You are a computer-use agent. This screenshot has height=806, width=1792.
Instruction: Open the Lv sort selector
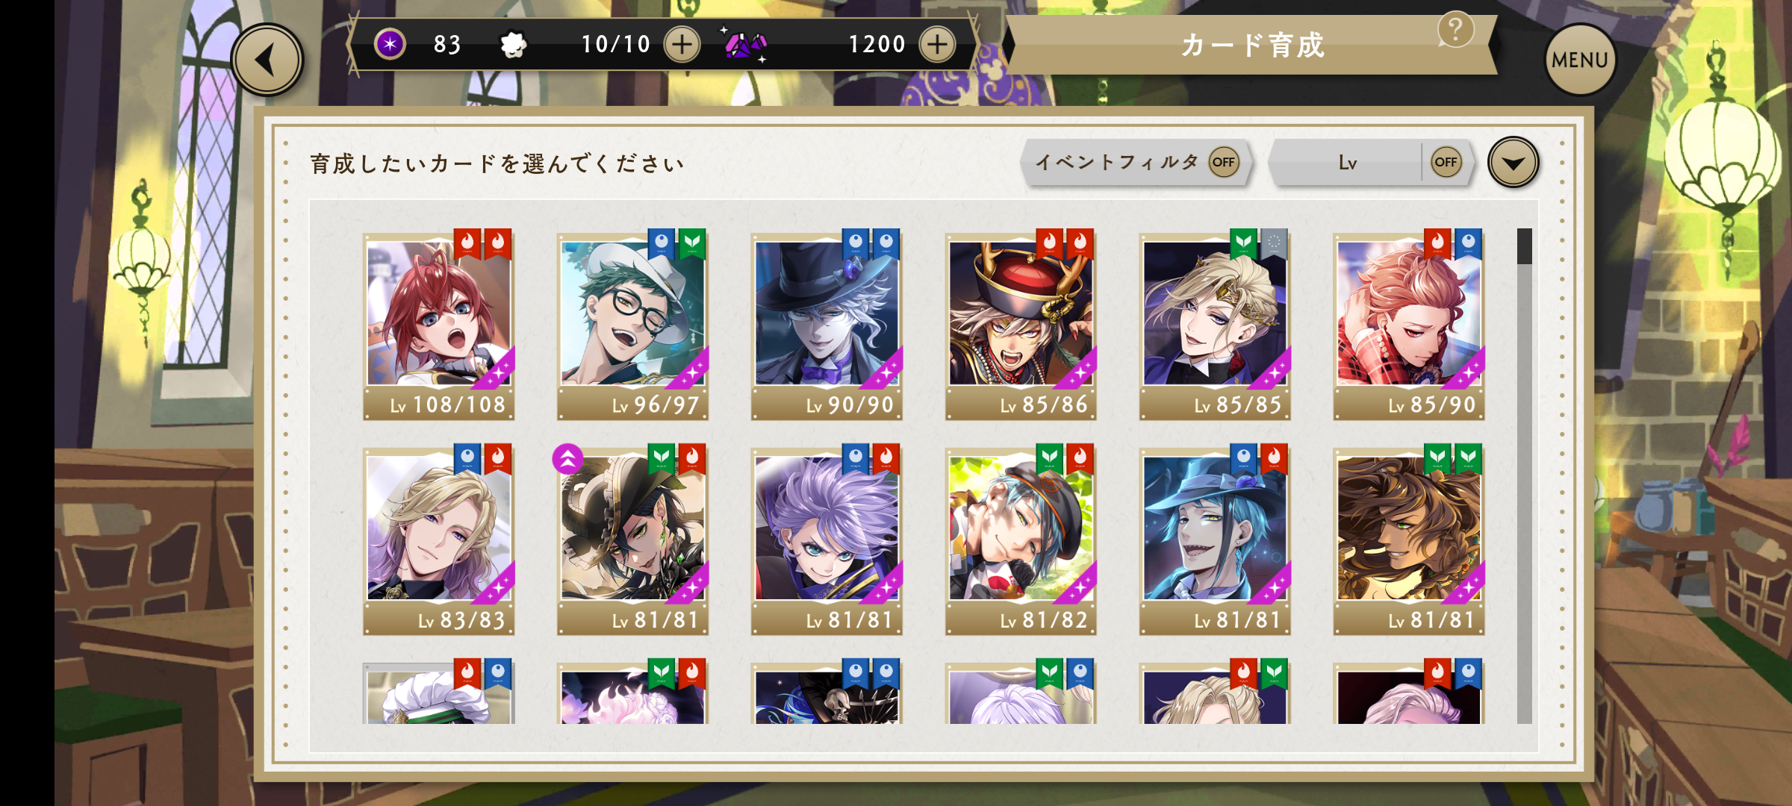point(1346,162)
